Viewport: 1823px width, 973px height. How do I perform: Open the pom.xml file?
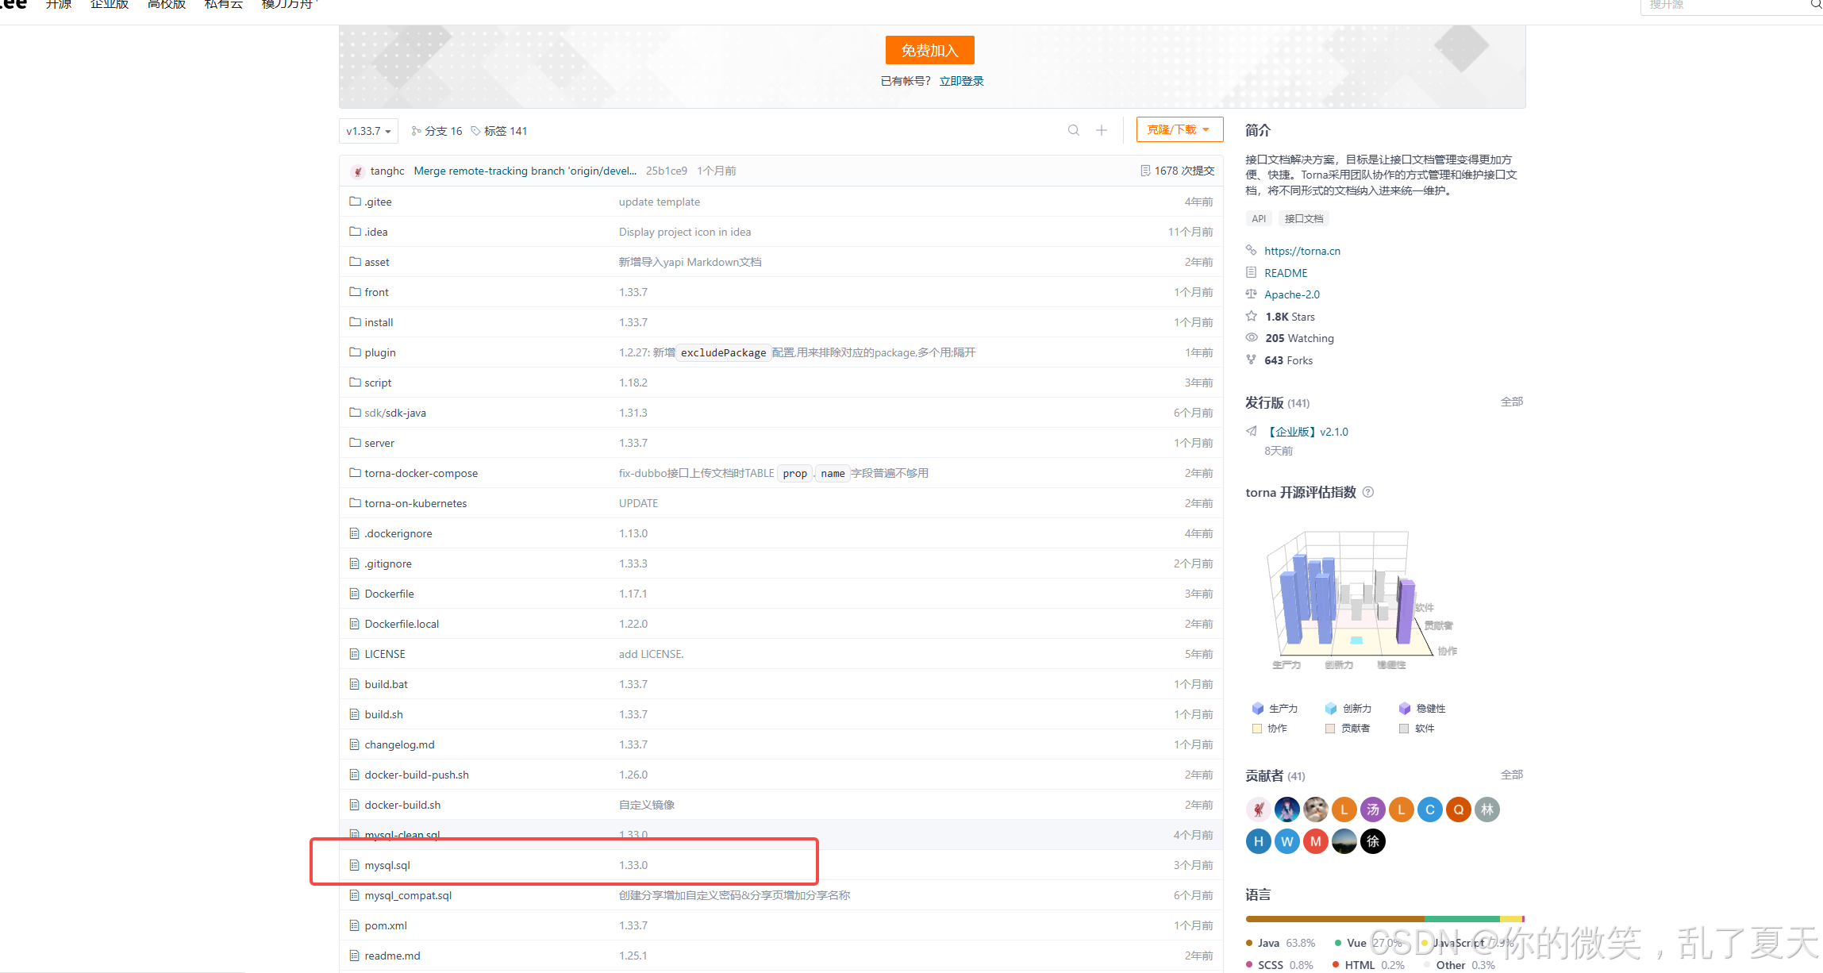pos(386,925)
